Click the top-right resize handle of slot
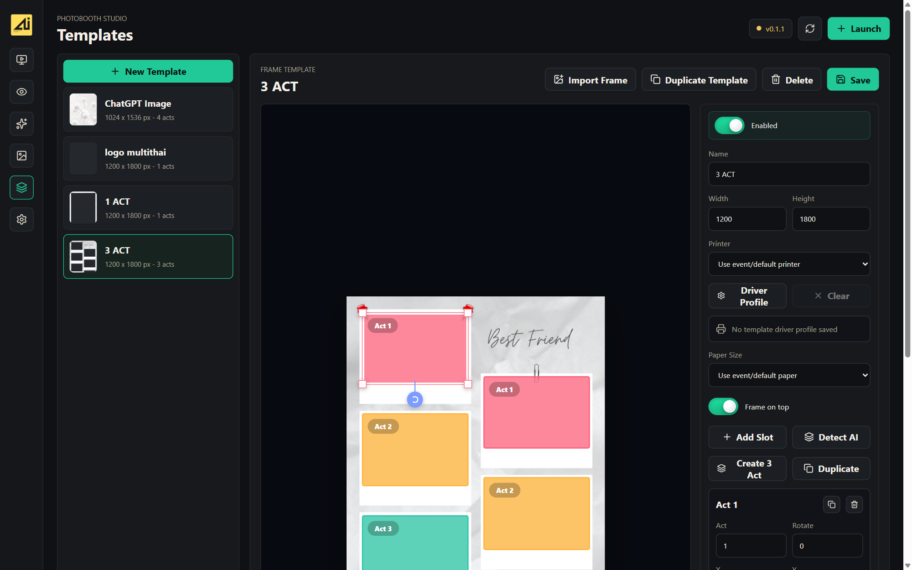The width and height of the screenshot is (912, 570). 468,313
